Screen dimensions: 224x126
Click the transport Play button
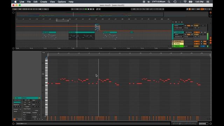click(86, 9)
